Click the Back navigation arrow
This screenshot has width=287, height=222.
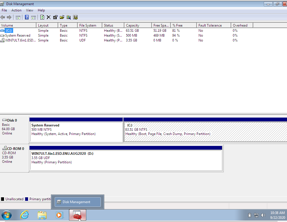3,17
